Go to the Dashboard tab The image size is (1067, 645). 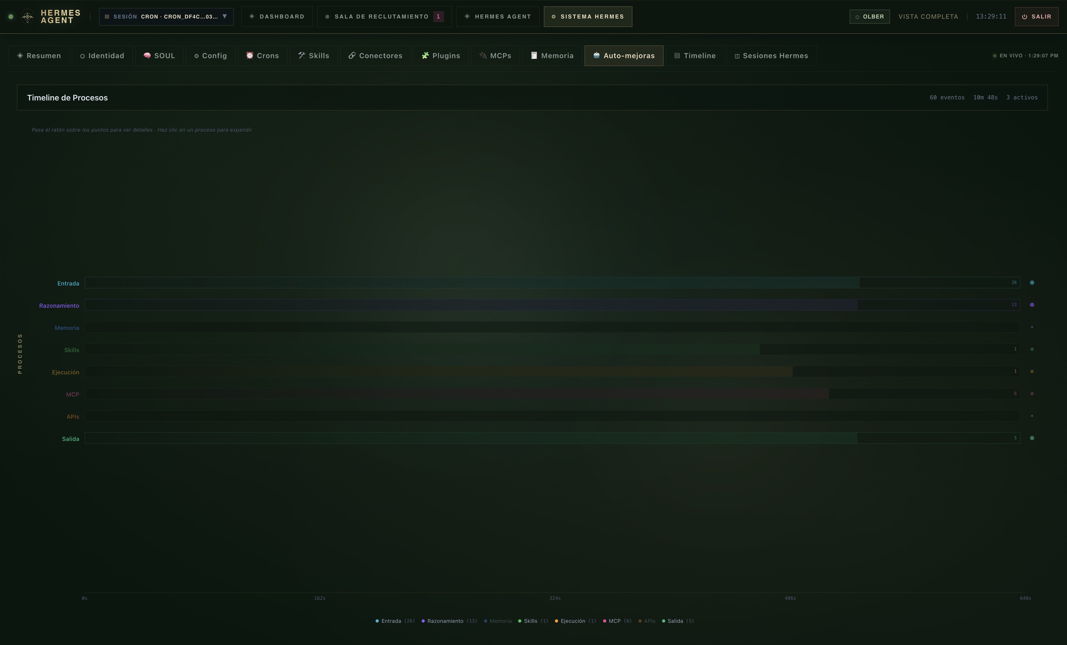[x=277, y=16]
